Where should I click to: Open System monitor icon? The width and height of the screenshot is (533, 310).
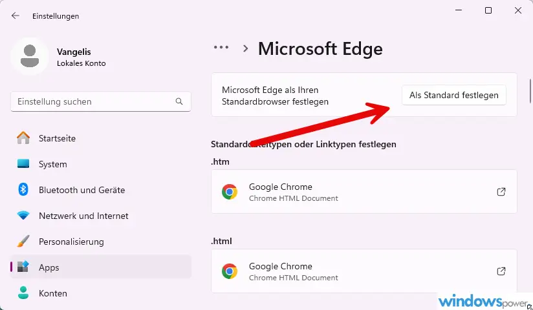[x=23, y=164]
